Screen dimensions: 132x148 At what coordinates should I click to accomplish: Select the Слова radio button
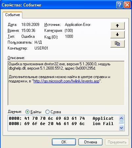coord(47,112)
